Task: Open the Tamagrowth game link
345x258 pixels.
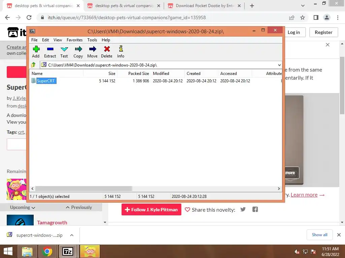Action: (52, 222)
